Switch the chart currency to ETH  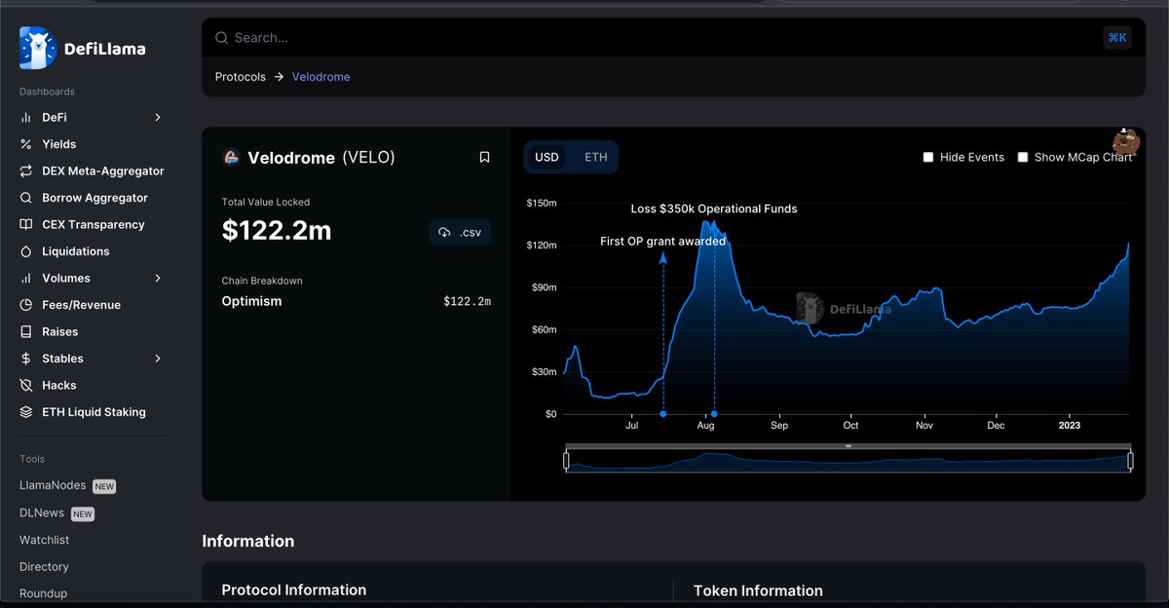[595, 156]
